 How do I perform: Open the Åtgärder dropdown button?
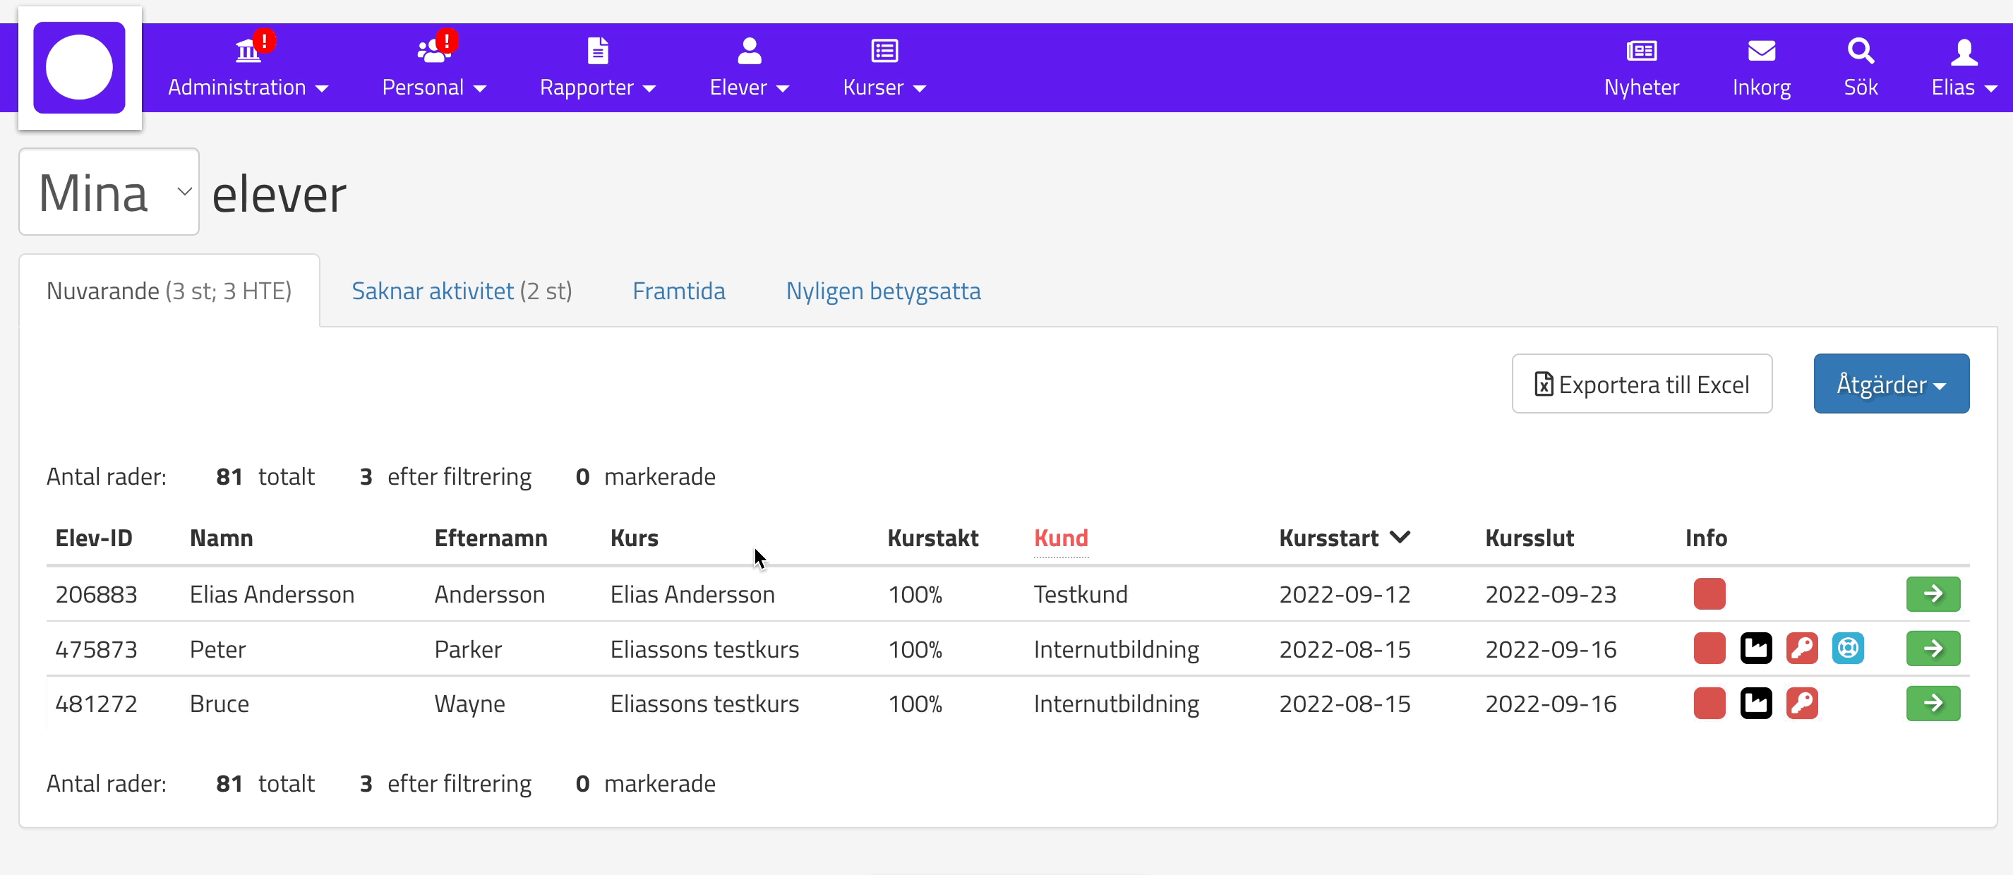pyautogui.click(x=1890, y=384)
